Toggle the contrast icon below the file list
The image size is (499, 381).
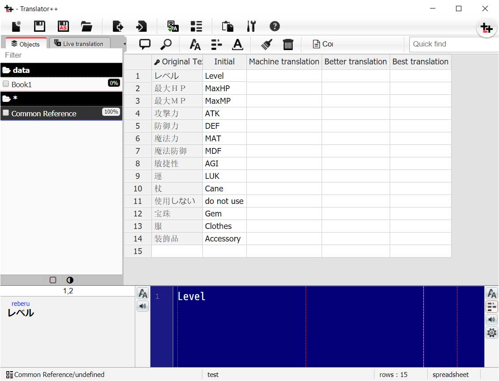[69, 280]
